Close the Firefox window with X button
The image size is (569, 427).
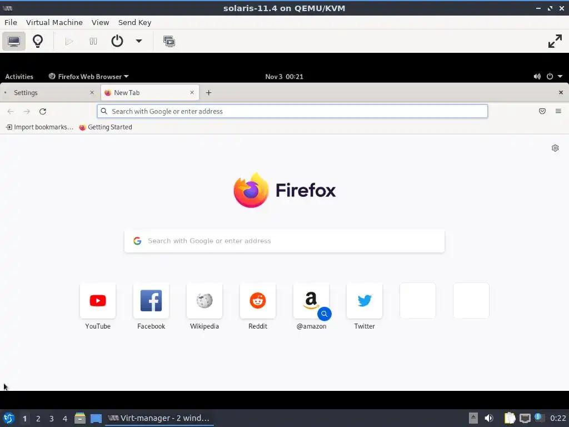point(561,93)
